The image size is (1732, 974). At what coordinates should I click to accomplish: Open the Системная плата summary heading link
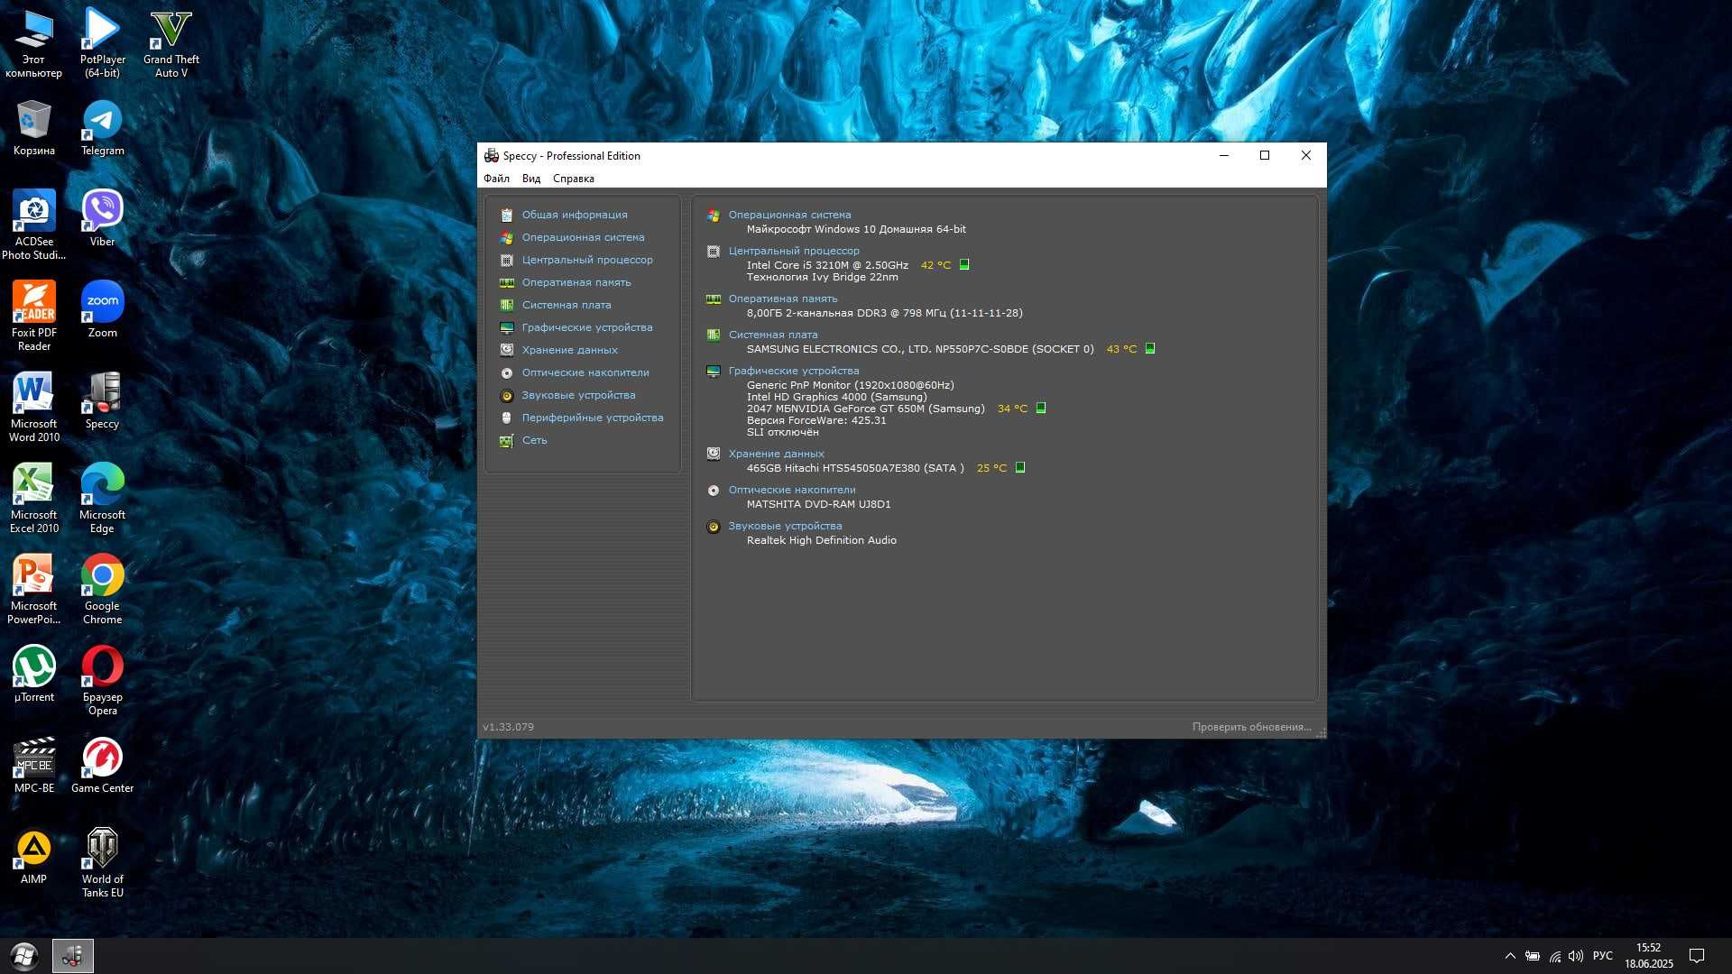[x=773, y=335]
